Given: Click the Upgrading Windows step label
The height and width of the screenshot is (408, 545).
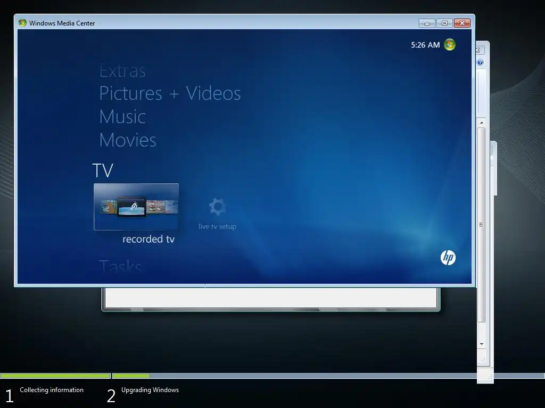Looking at the screenshot, I should pyautogui.click(x=150, y=390).
